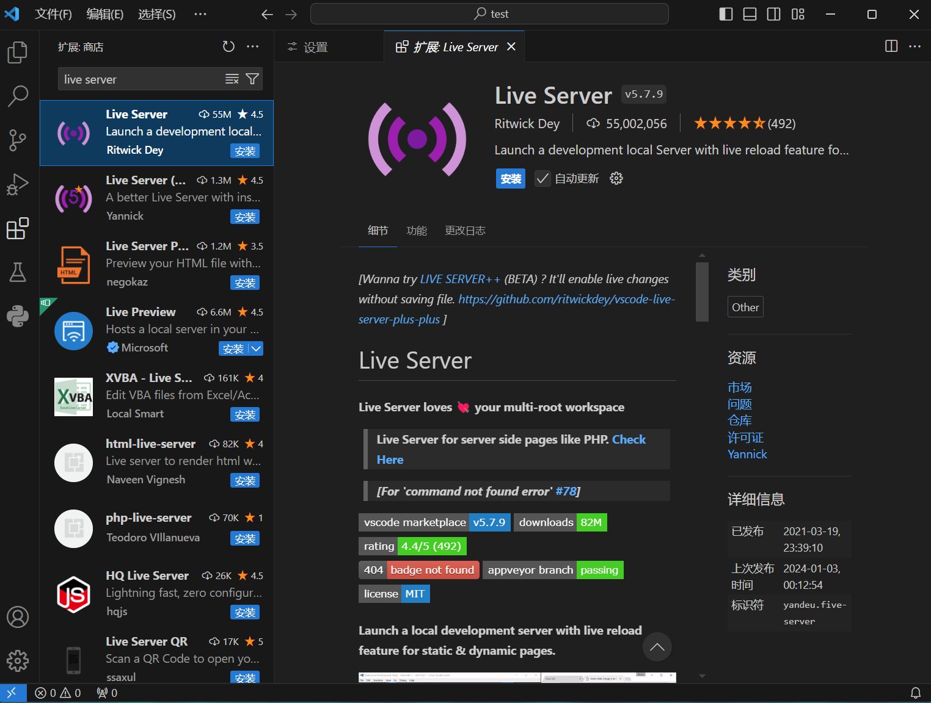Image resolution: width=931 pixels, height=703 pixels.
Task: Install php-live-server by Teodoro VIllanueva
Action: point(245,538)
